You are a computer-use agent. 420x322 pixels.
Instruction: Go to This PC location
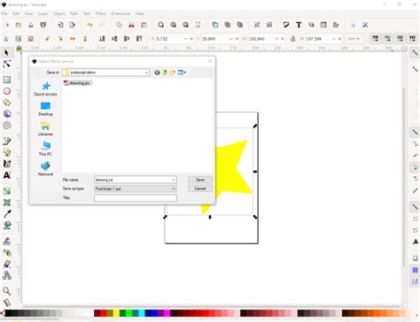point(45,149)
